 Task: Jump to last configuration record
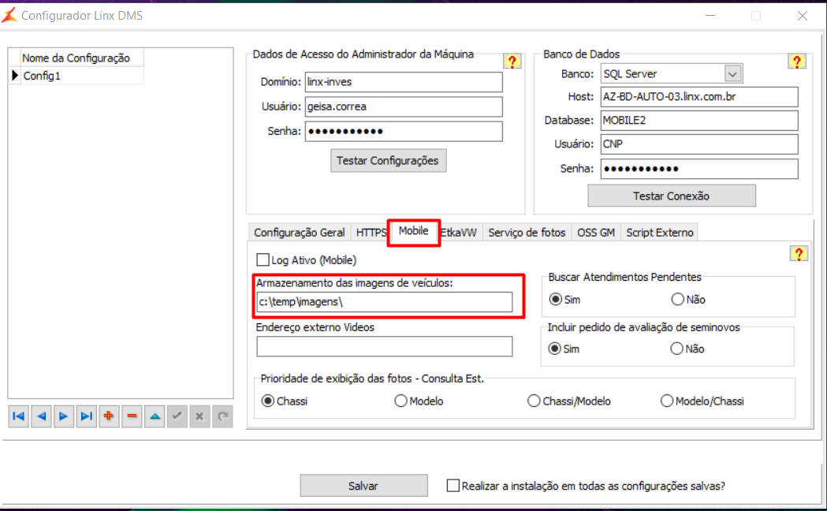coord(87,416)
